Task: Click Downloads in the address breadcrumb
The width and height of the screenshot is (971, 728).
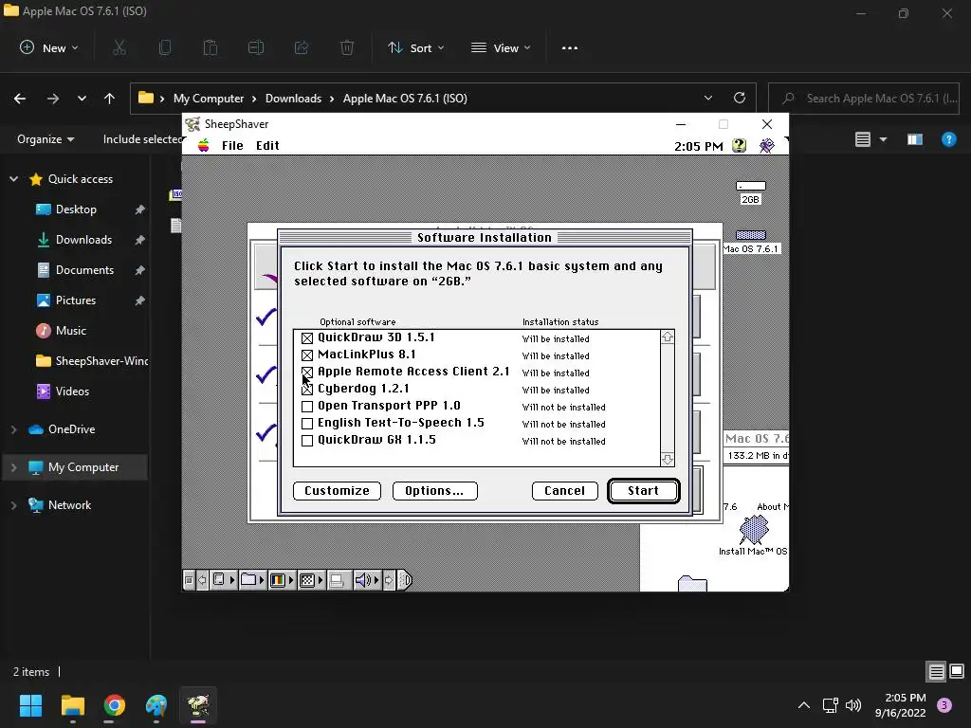Action: 294,98
